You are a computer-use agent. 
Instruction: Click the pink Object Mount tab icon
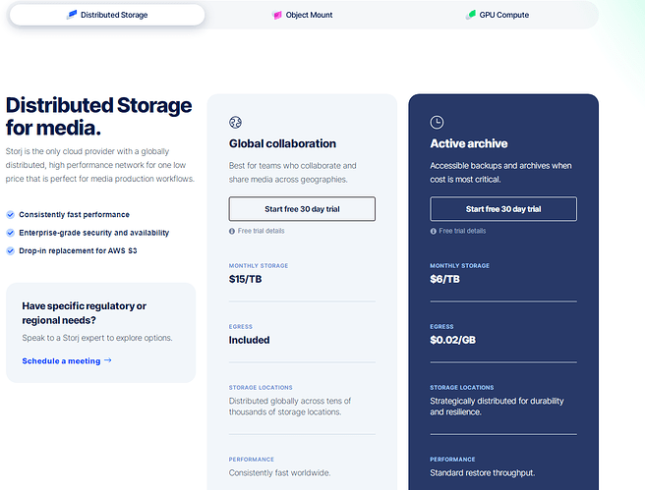pos(277,15)
